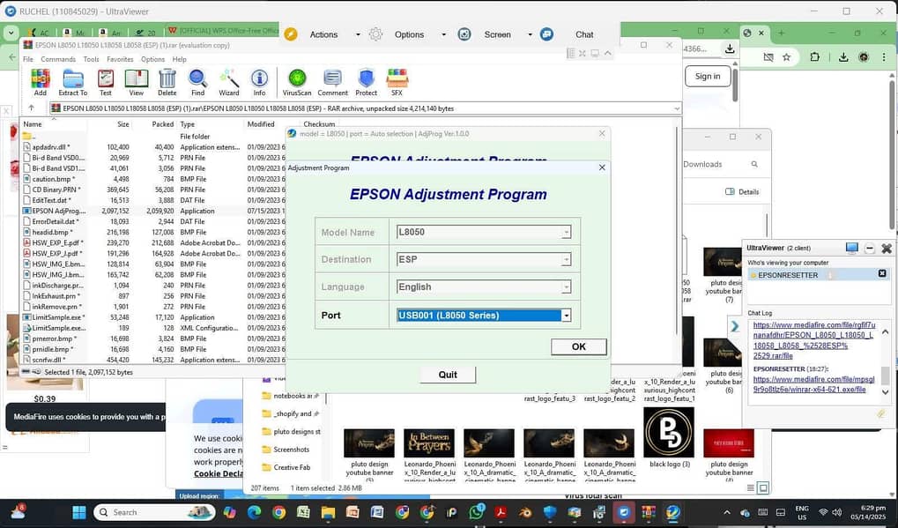Sort by Name column header

(33, 124)
